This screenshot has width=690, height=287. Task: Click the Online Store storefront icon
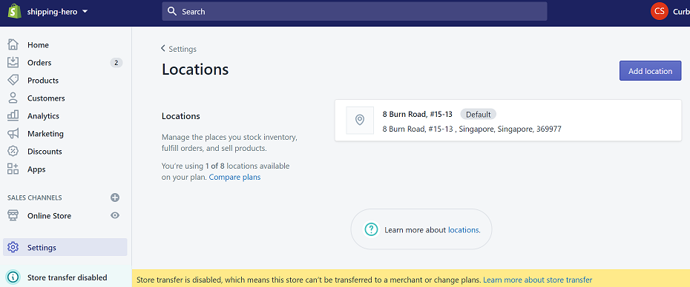[x=13, y=215]
